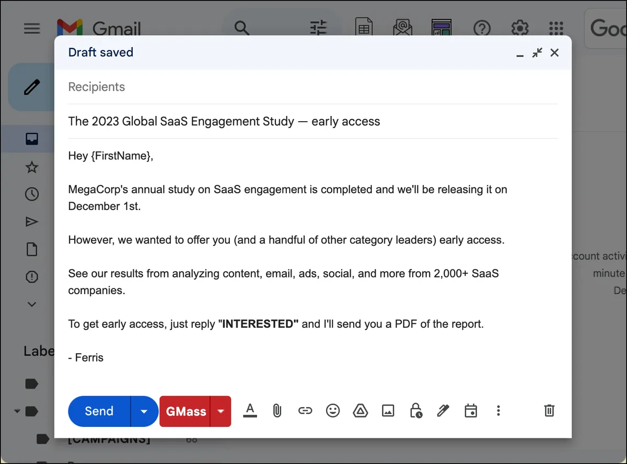Open the Inbox icon in the sidebar
Screen dimensions: 627x464
point(32,139)
